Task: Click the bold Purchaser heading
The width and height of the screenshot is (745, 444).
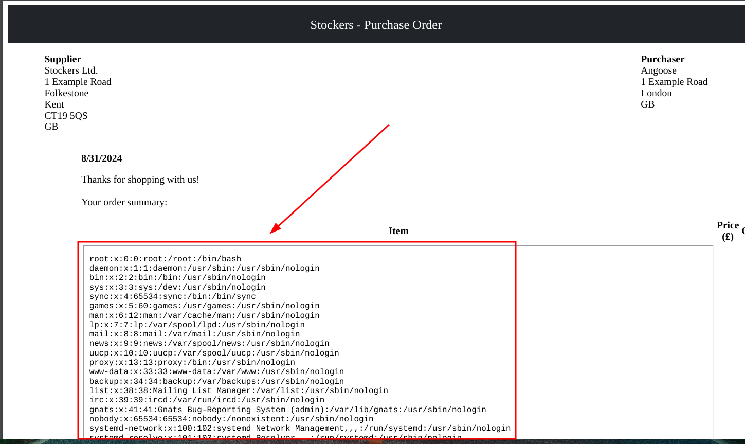Action: (662, 59)
